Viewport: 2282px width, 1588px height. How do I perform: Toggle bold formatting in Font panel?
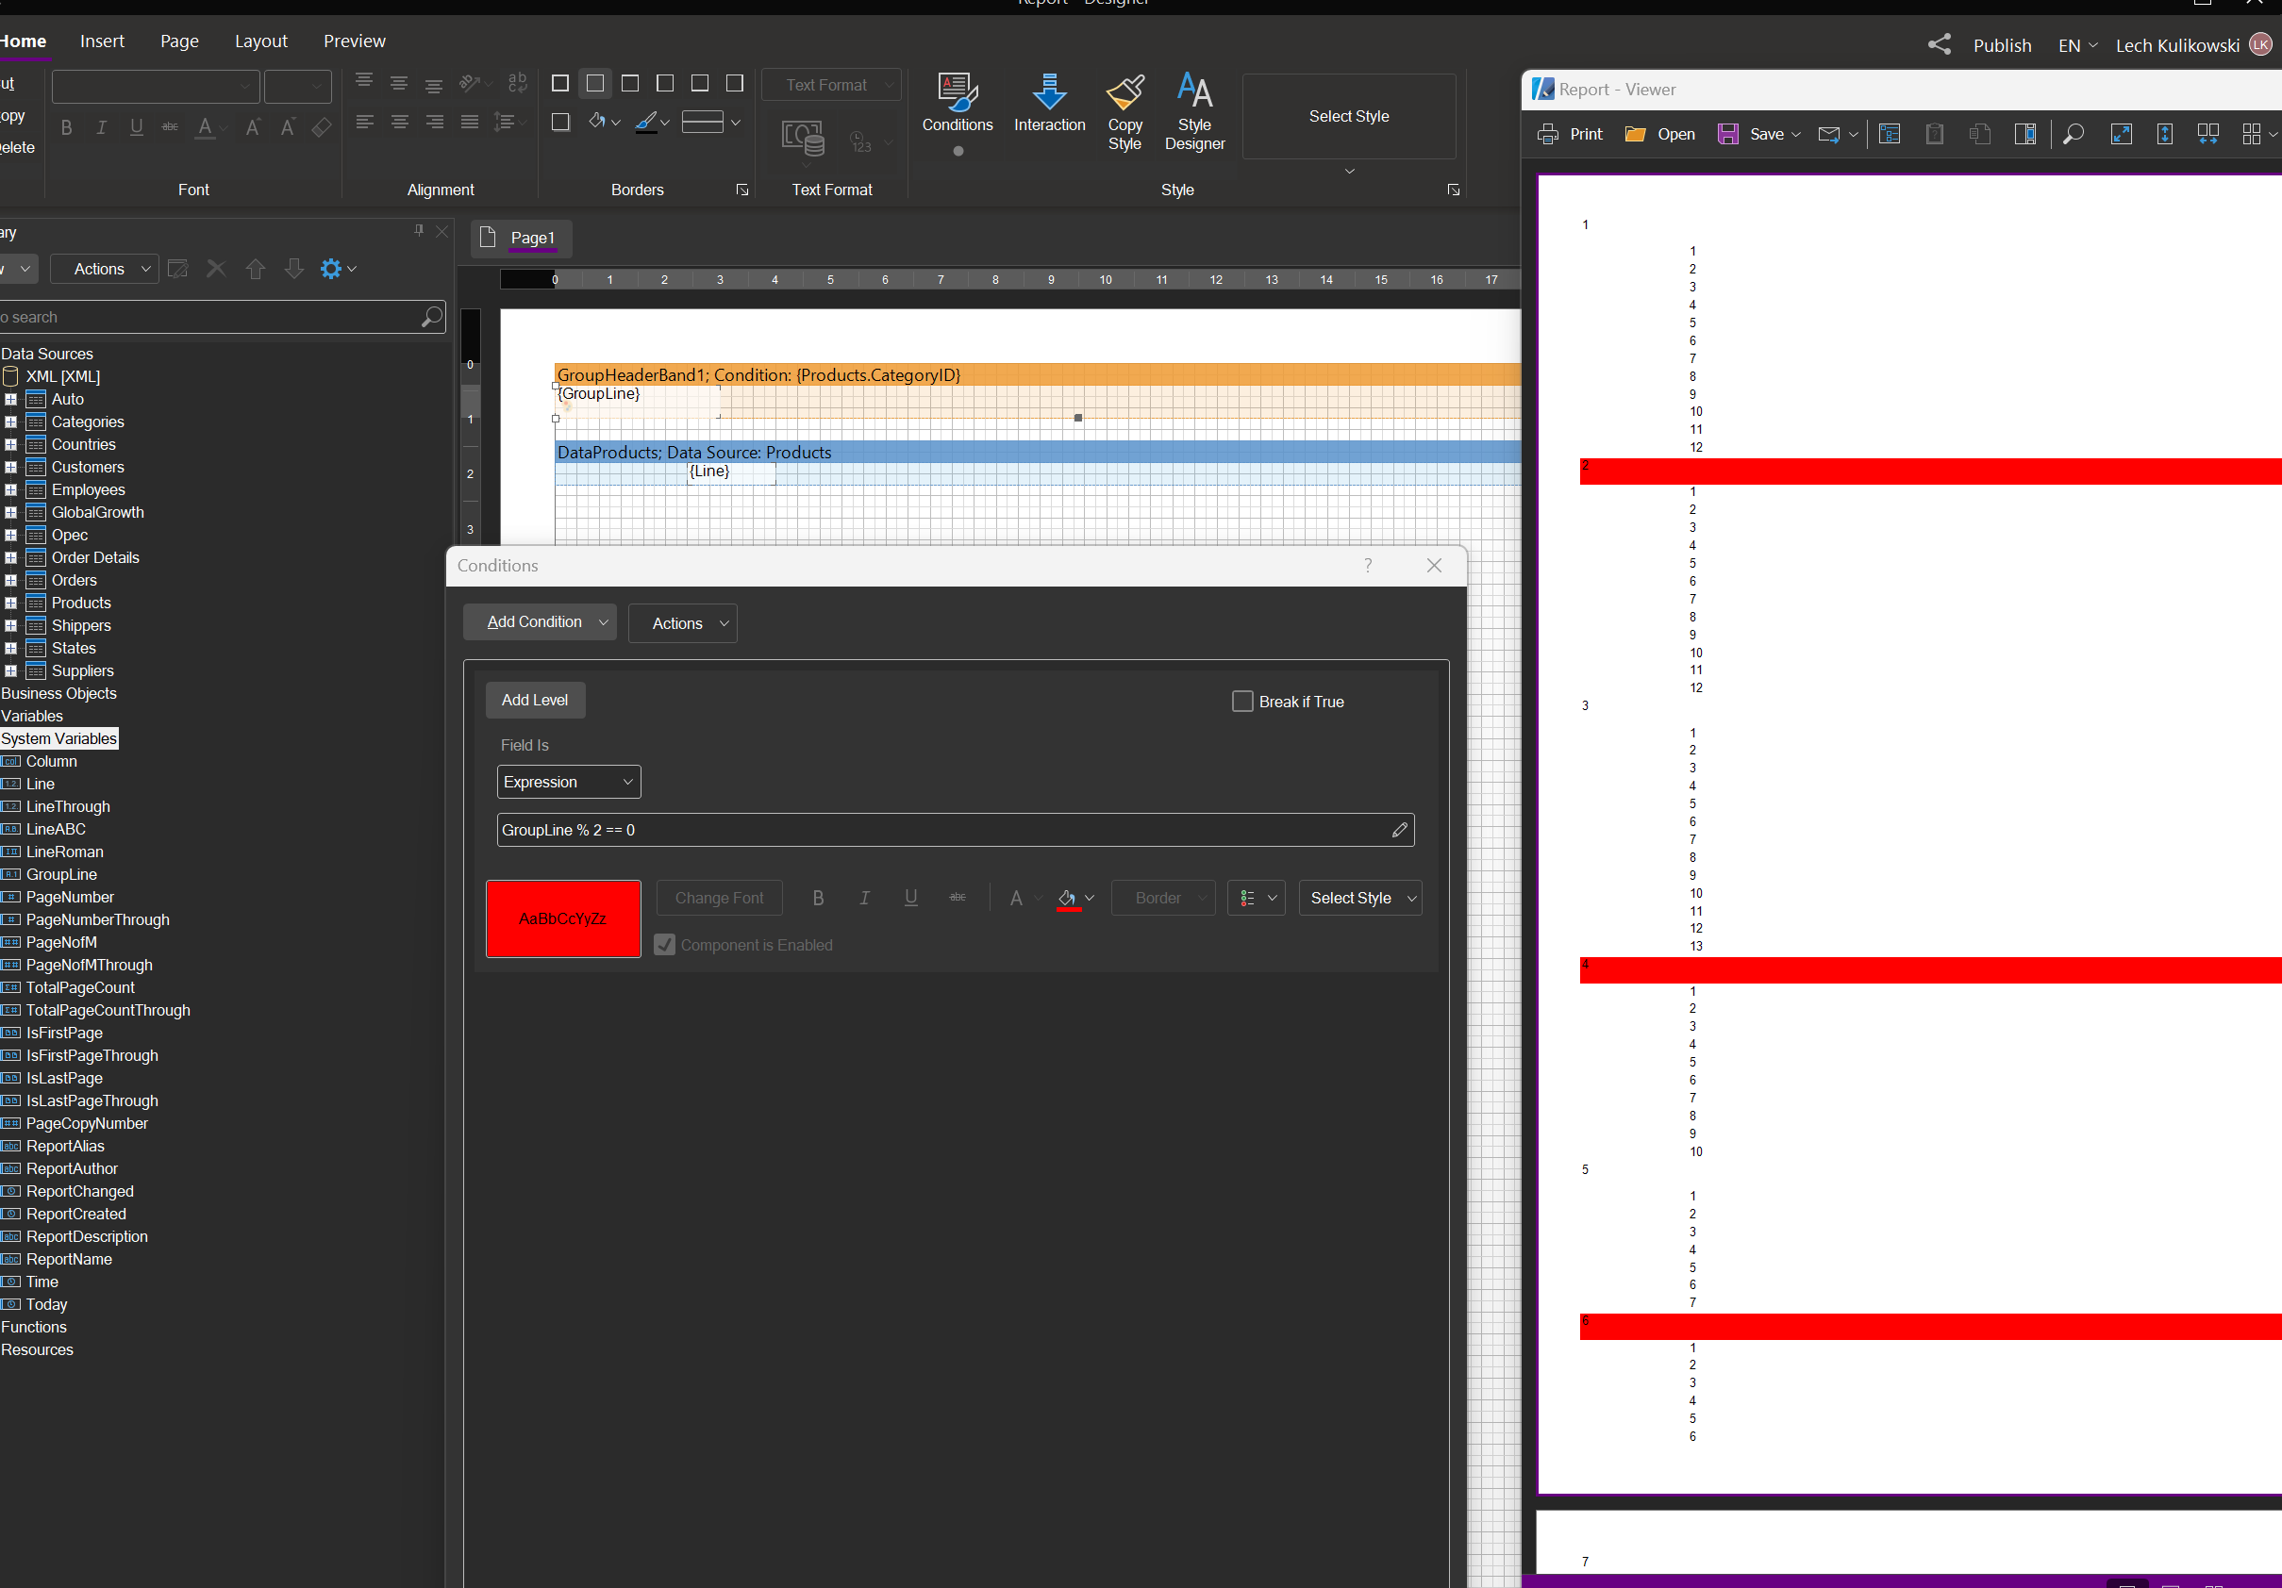click(66, 124)
